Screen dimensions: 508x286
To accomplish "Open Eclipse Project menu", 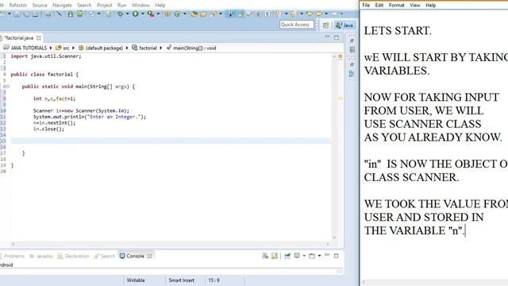I will (104, 6).
